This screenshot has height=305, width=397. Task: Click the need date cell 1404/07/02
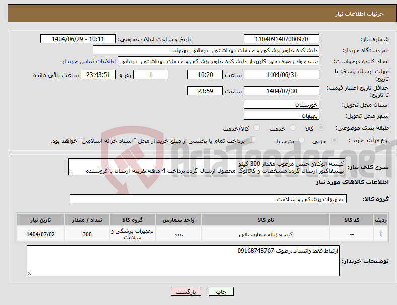click(x=40, y=234)
